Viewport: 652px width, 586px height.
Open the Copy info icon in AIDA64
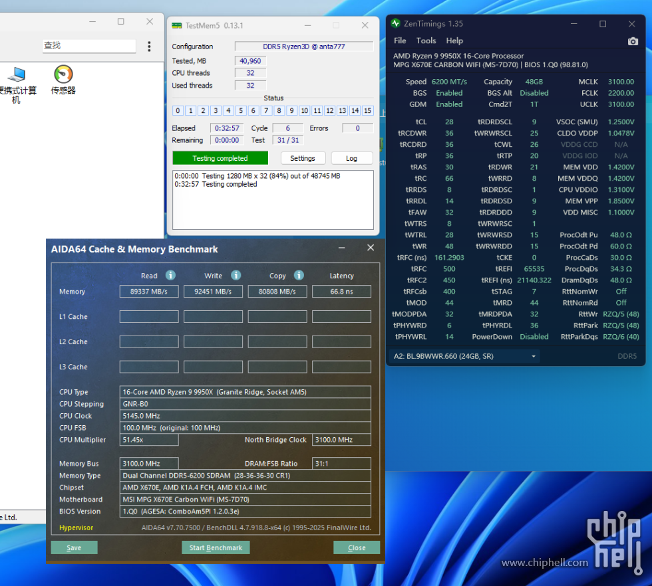point(299,275)
